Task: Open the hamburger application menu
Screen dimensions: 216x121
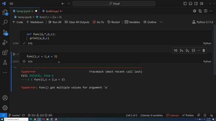Action: click(11, 4)
